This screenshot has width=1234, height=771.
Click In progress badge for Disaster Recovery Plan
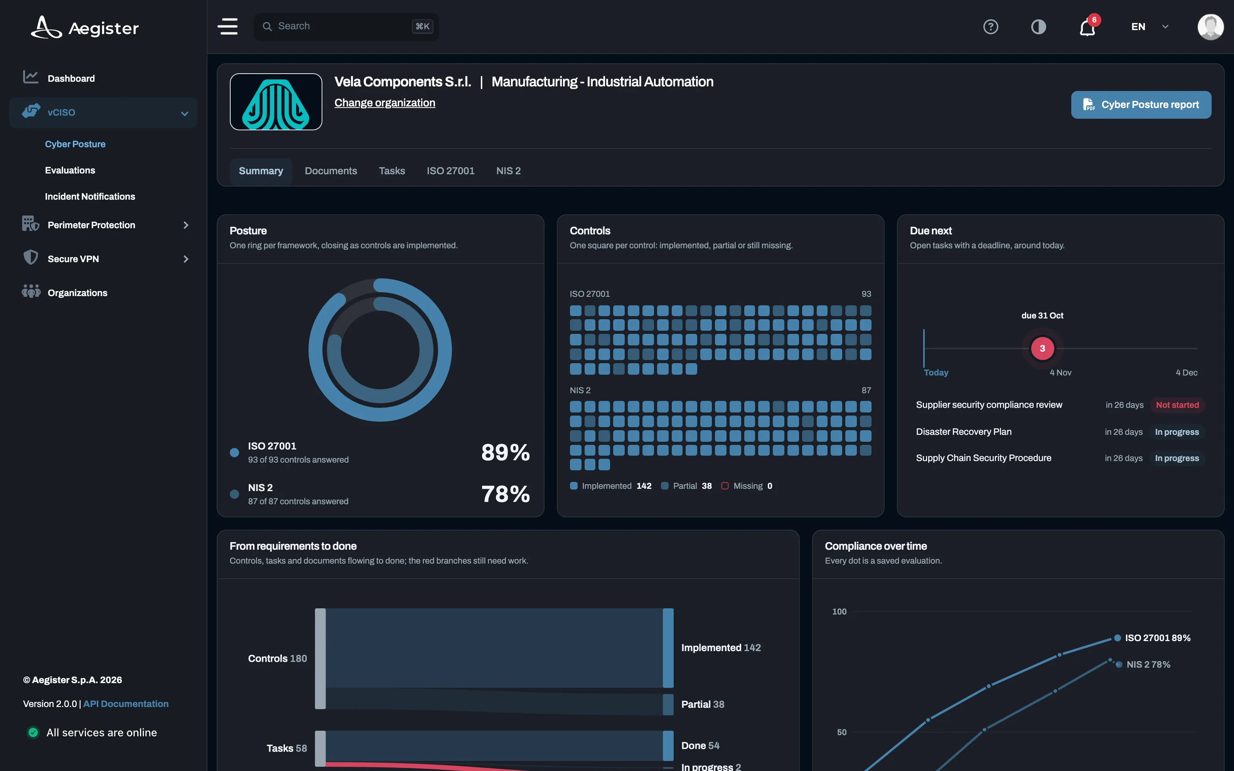point(1177,432)
